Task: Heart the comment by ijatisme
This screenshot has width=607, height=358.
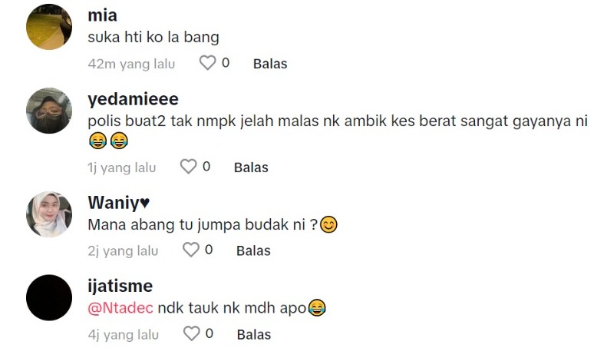Action: (x=191, y=334)
